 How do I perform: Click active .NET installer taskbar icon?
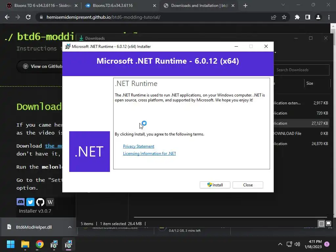pos(69,244)
